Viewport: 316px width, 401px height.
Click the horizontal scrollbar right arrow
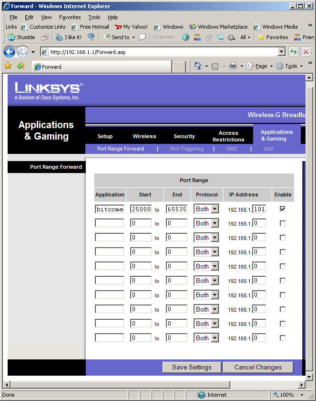tap(302, 385)
